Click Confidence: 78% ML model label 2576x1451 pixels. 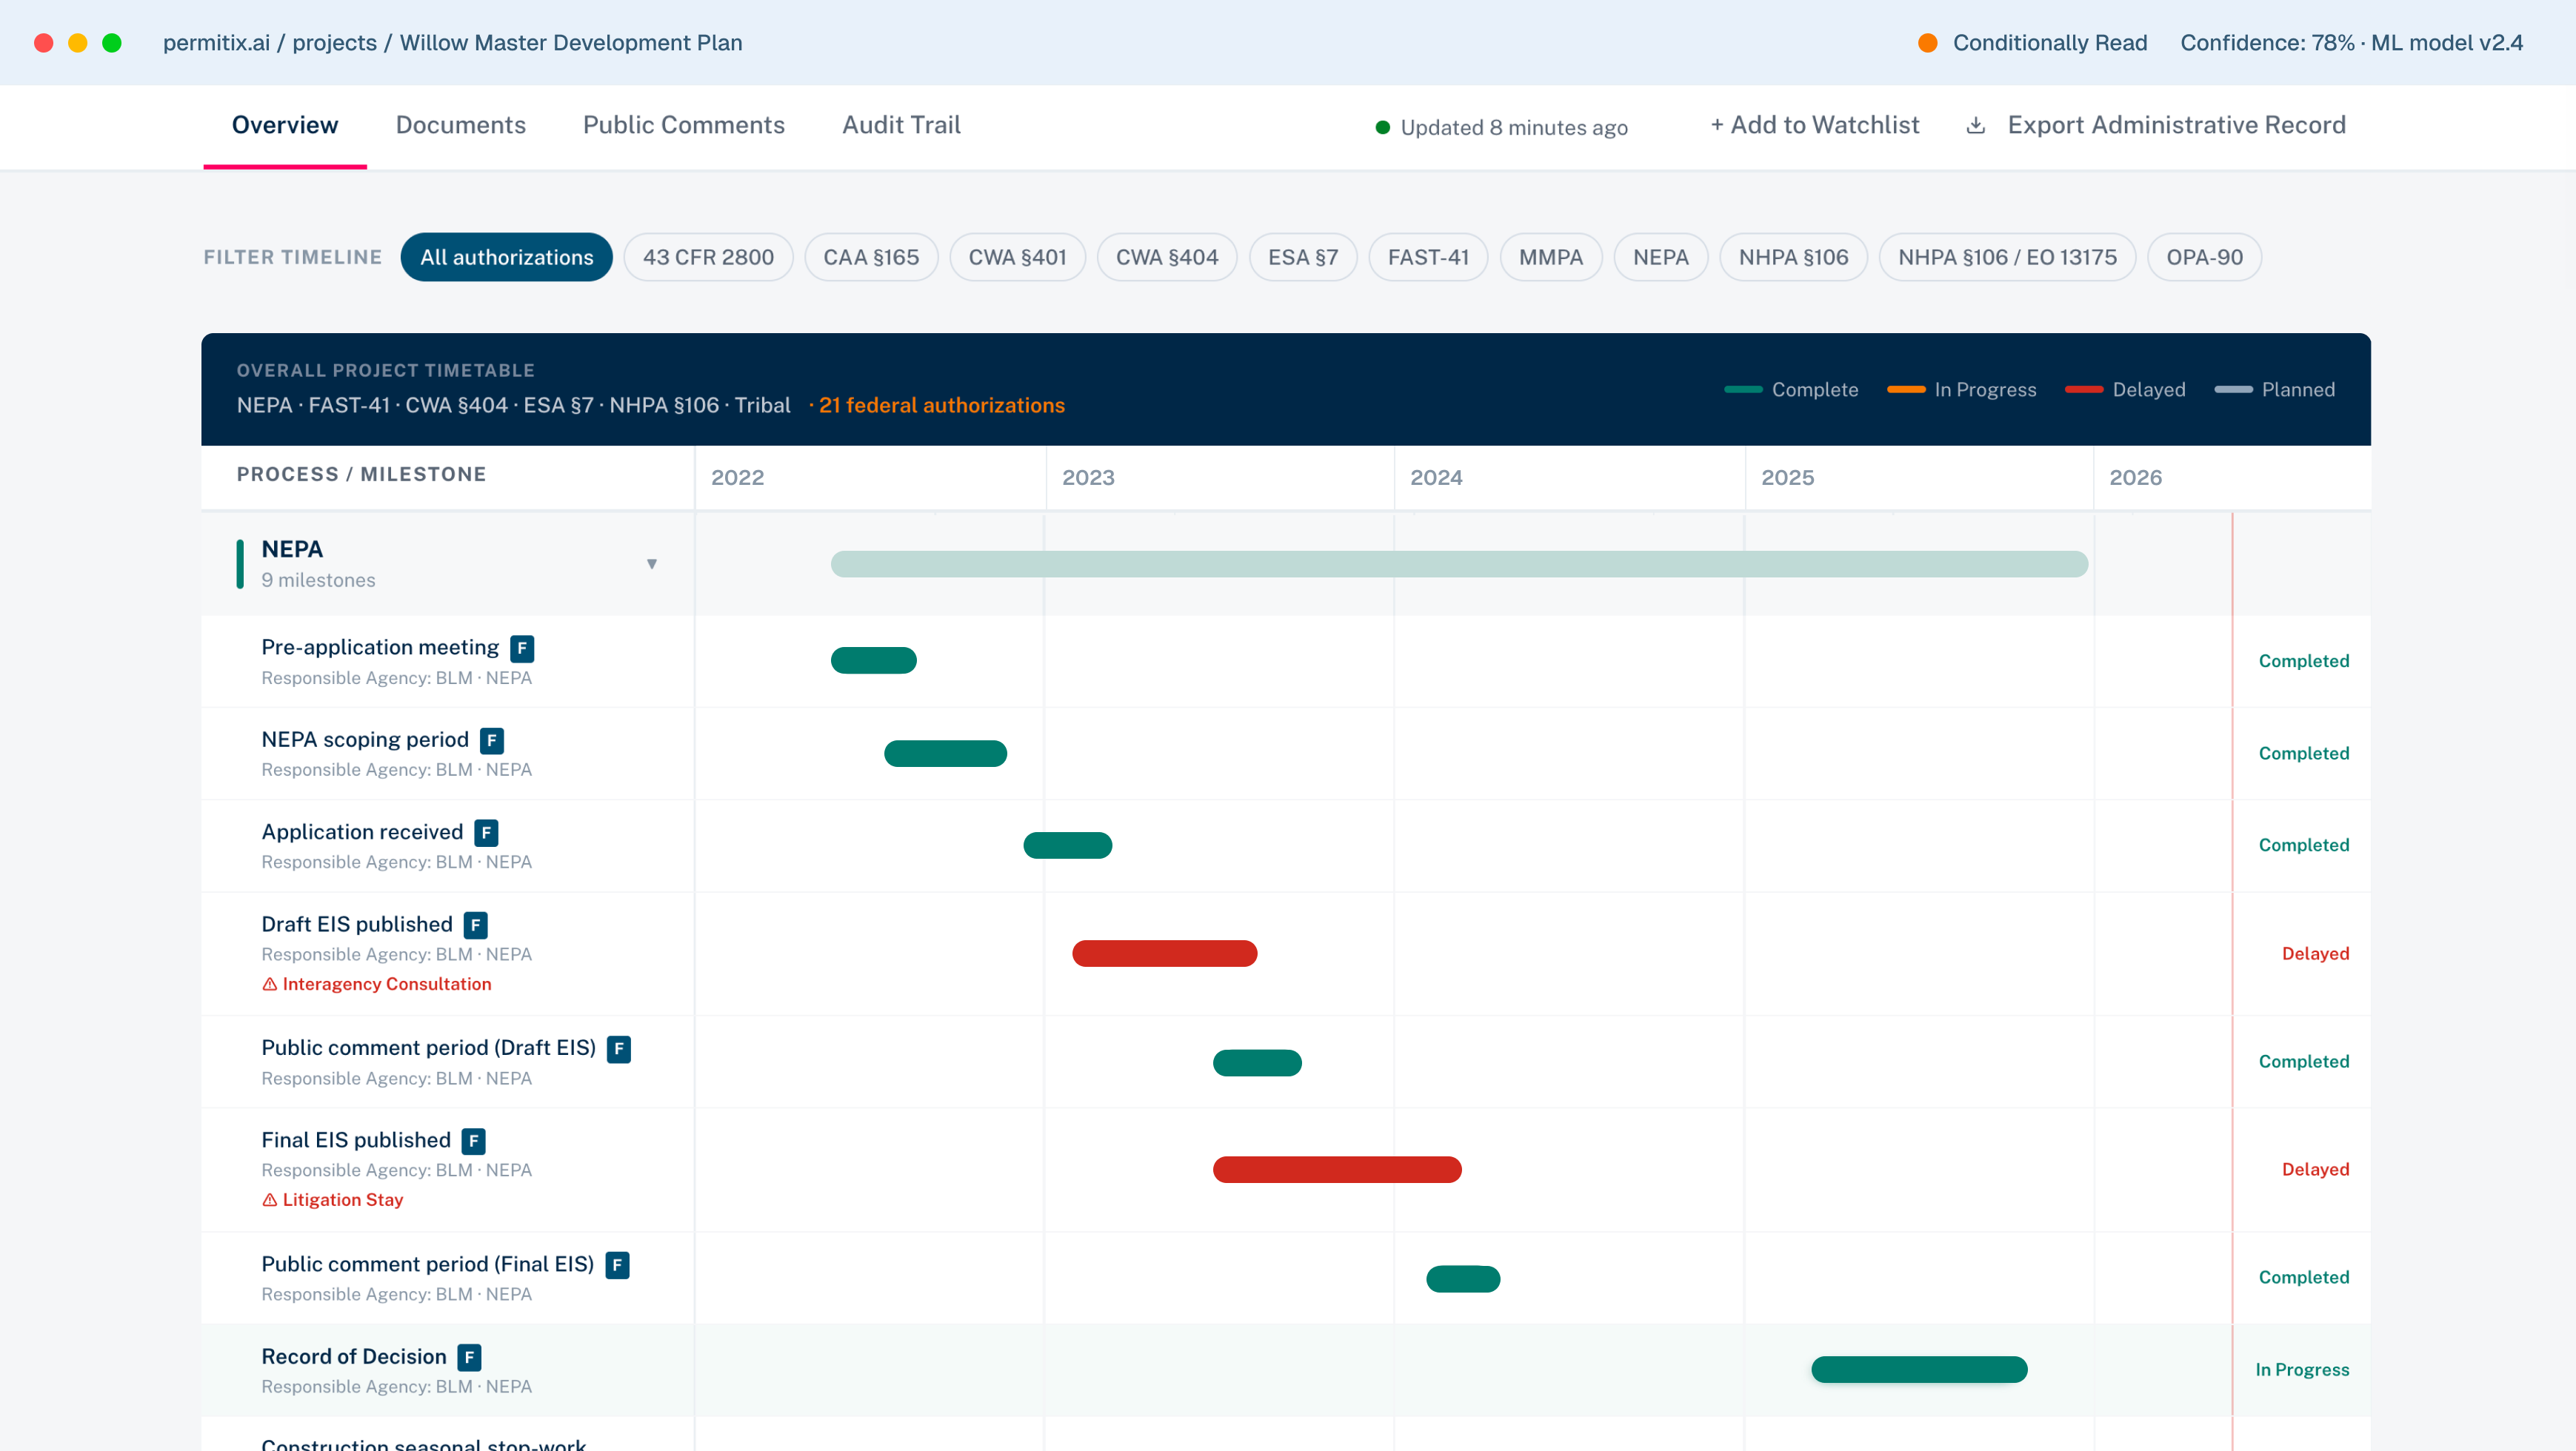(2351, 43)
